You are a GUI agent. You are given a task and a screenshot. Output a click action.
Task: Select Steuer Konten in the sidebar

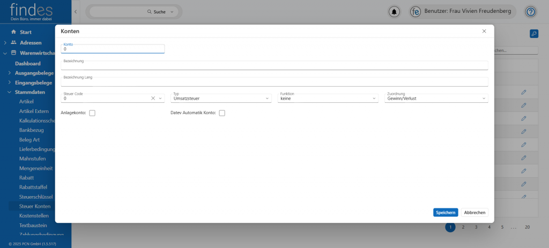click(35, 206)
